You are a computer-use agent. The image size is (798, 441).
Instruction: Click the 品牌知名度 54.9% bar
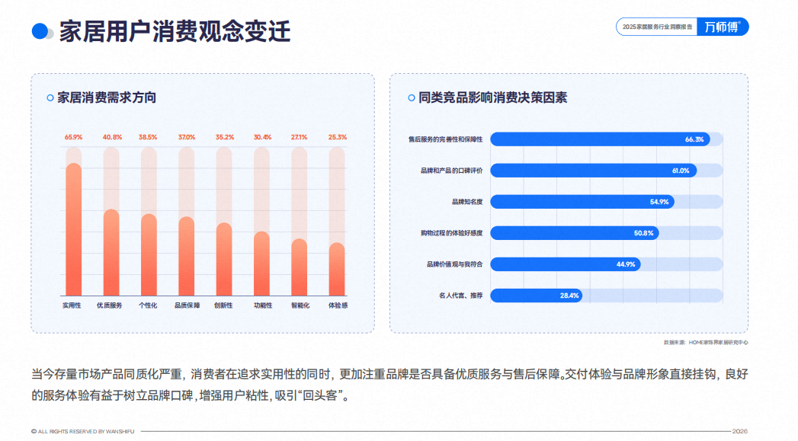click(582, 202)
